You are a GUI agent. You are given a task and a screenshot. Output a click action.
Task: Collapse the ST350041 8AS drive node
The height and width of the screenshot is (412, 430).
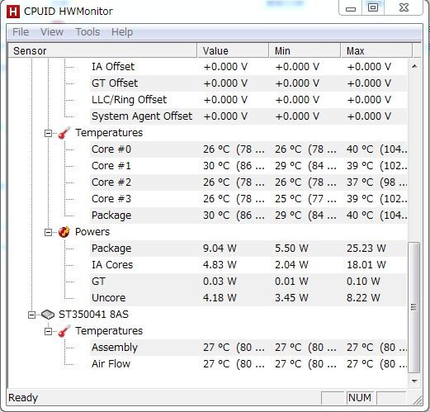32,315
